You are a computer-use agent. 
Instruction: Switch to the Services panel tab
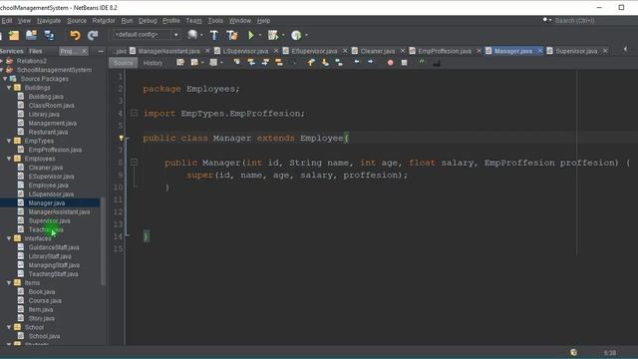pos(11,51)
